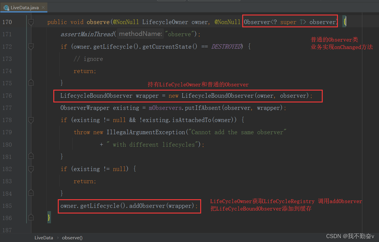Click line number 187 in the gutter
Viewport: 379px width, 242px height.
click(x=7, y=230)
